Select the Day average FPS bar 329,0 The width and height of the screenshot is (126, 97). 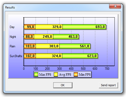[x=49, y=27]
